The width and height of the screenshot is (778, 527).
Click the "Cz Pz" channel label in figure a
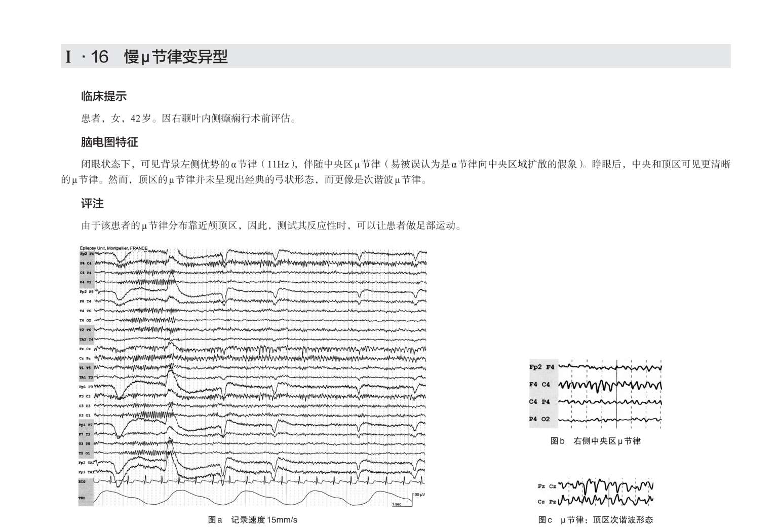86,358
